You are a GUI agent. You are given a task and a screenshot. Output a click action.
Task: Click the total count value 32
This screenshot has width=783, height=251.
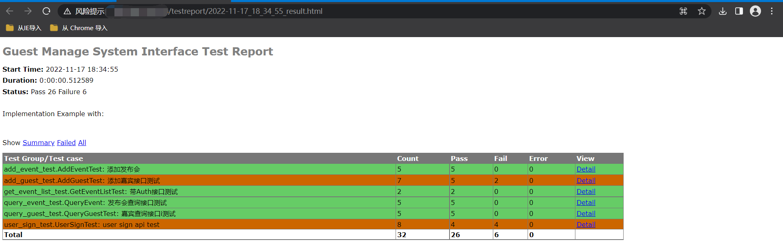pyautogui.click(x=402, y=235)
